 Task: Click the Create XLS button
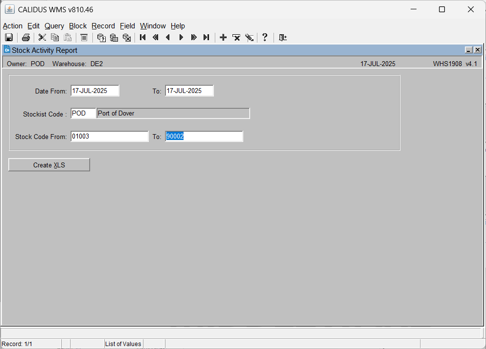tap(49, 165)
